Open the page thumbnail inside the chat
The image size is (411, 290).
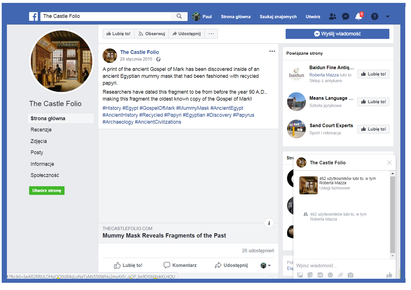click(308, 185)
